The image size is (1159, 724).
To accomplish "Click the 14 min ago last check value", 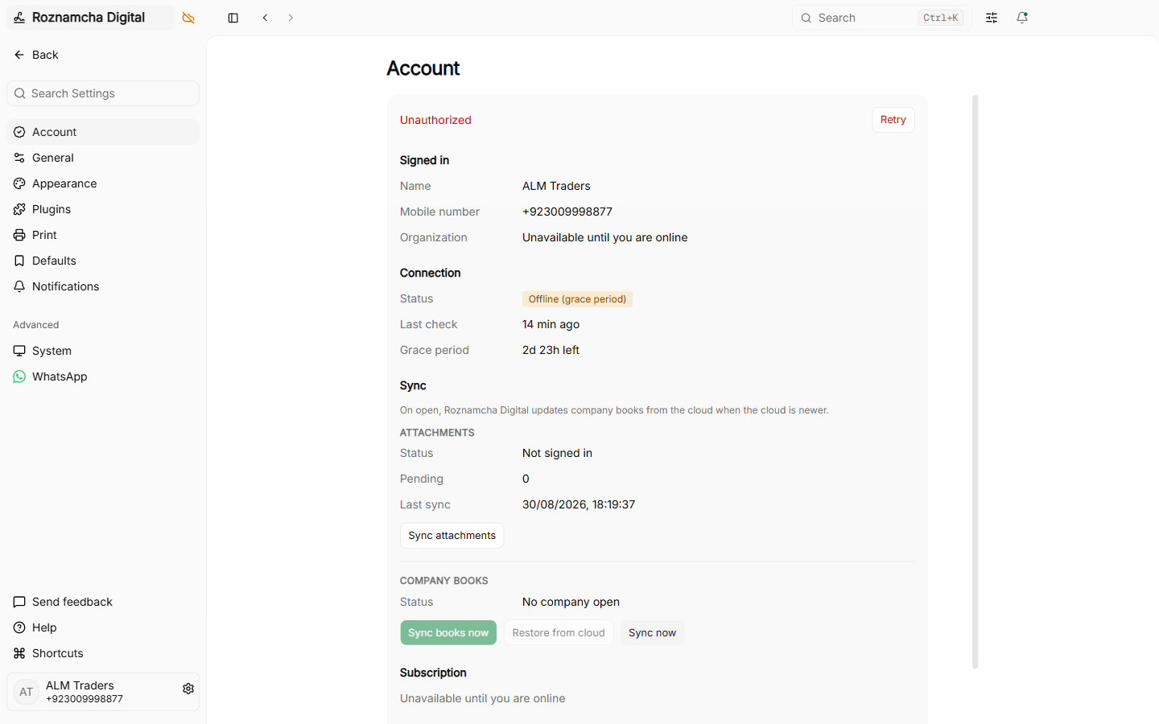I will coord(551,324).
